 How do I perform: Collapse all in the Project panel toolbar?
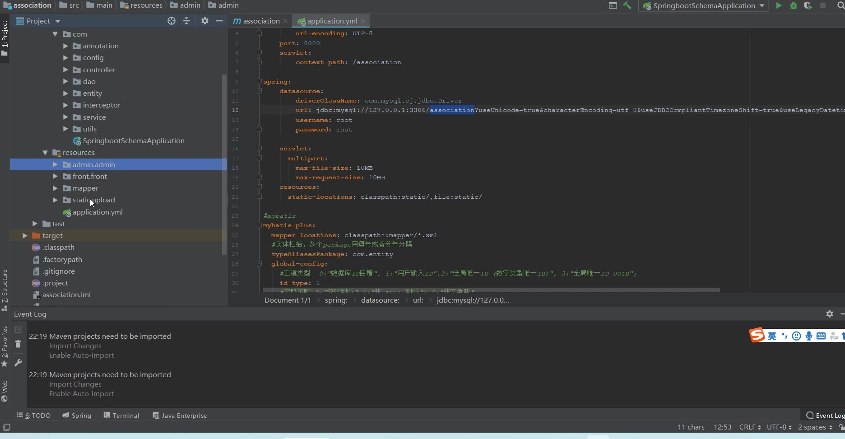coord(186,21)
